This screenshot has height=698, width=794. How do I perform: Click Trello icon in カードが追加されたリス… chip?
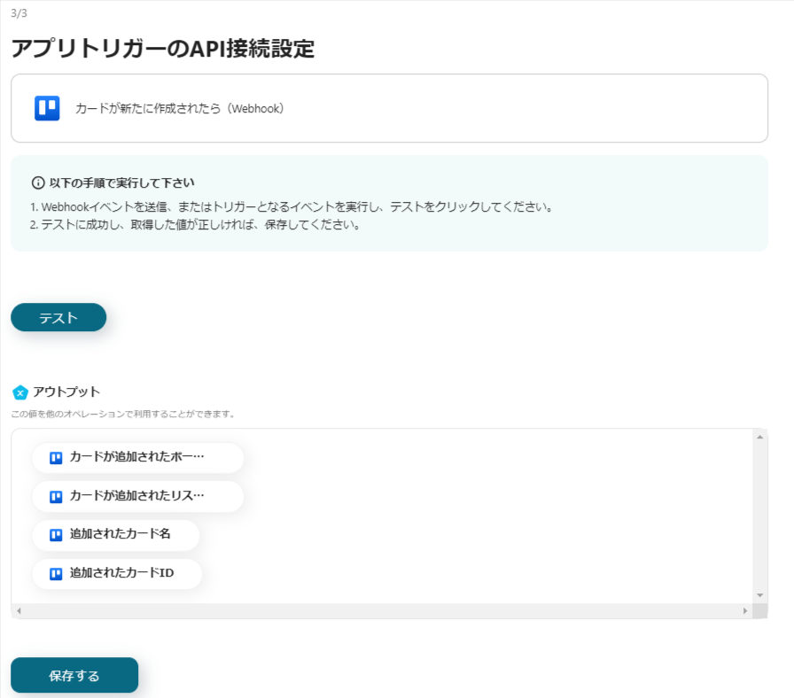pyautogui.click(x=56, y=497)
